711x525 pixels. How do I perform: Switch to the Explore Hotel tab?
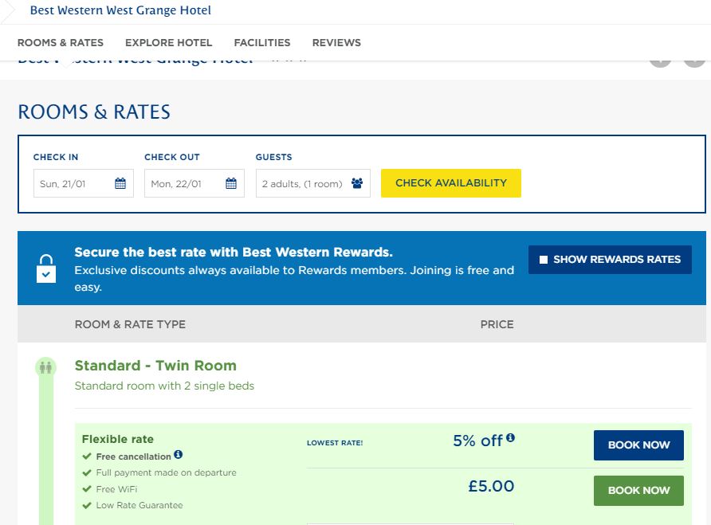(169, 42)
